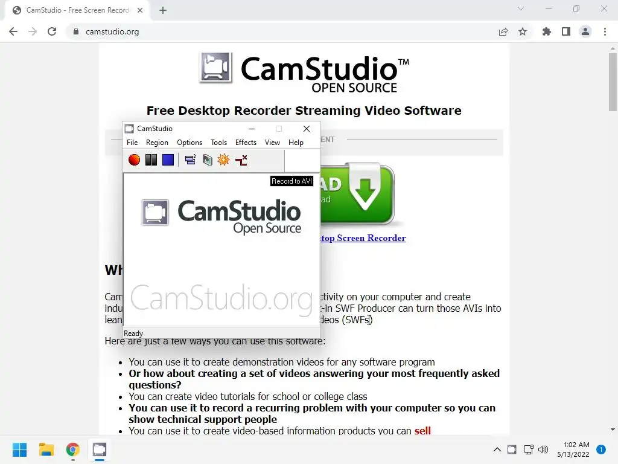
Task: Stop recording with the blue square button
Action: 168,159
